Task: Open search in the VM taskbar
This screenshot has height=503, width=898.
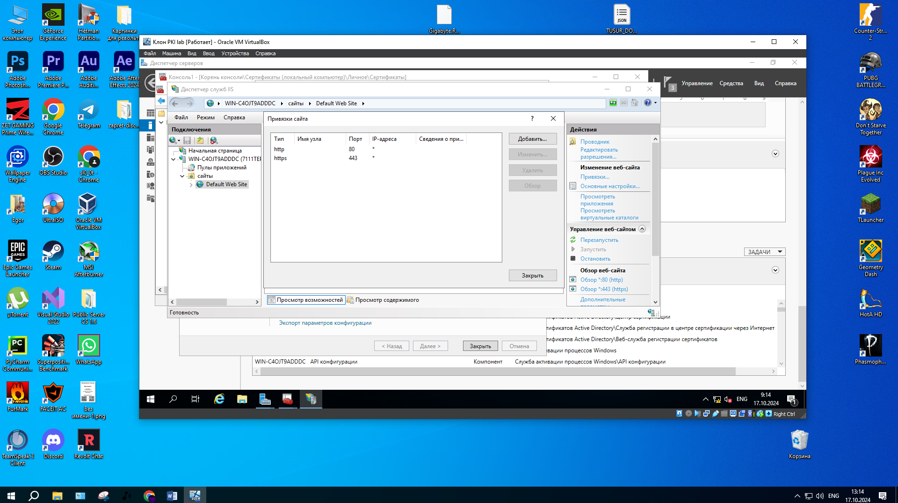Action: coord(173,399)
